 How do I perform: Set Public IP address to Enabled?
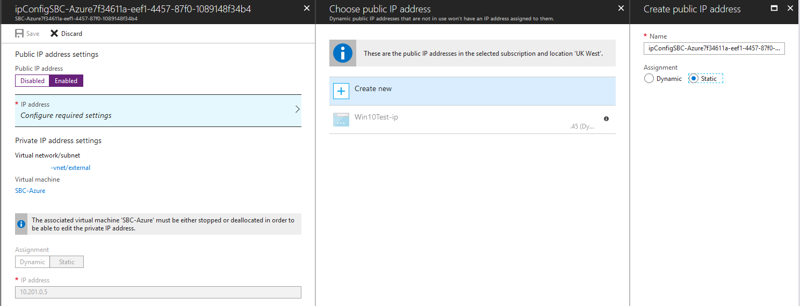click(x=66, y=81)
